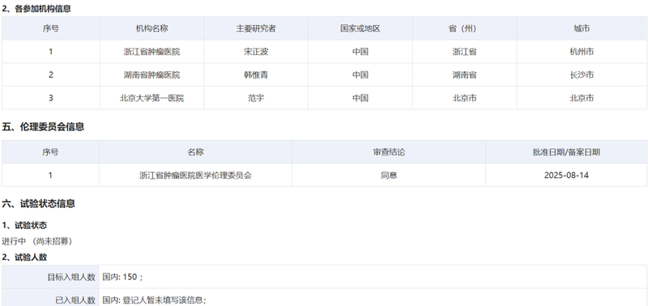Click row number 2 in institutions table
The width and height of the screenshot is (648, 306).
(x=50, y=75)
